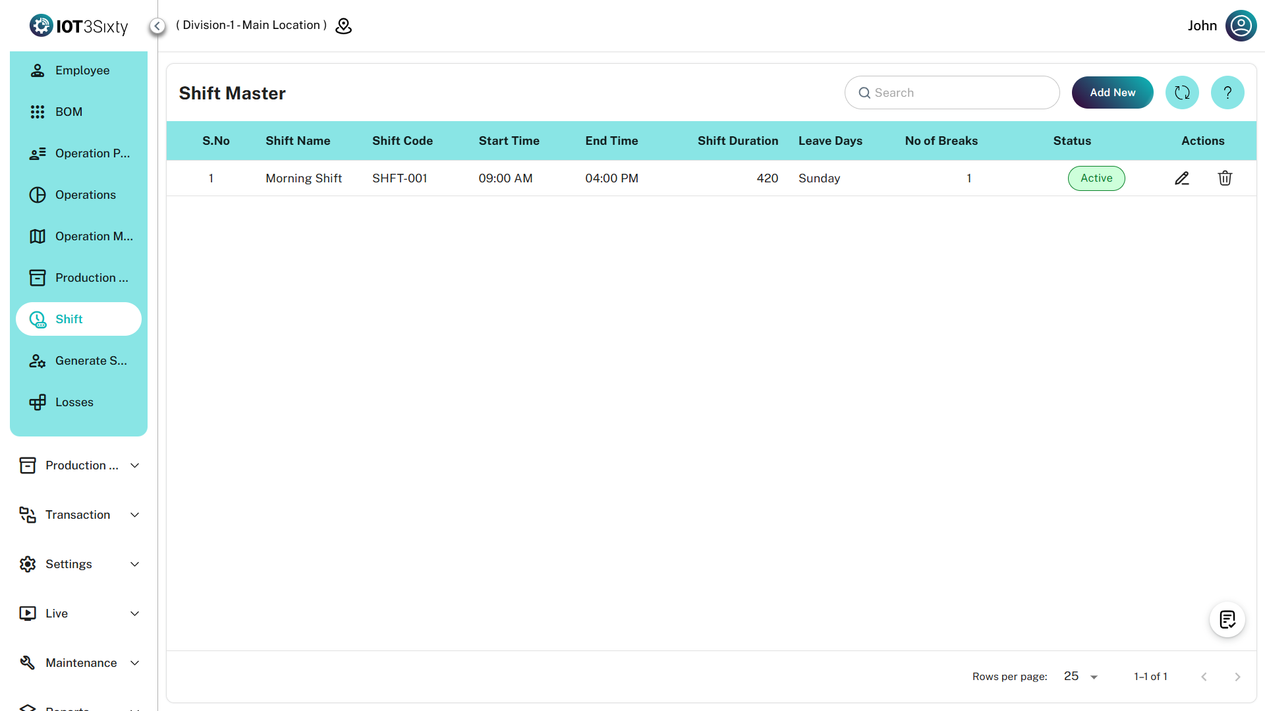
Task: Open the John user profile avatar
Action: pos(1241,26)
